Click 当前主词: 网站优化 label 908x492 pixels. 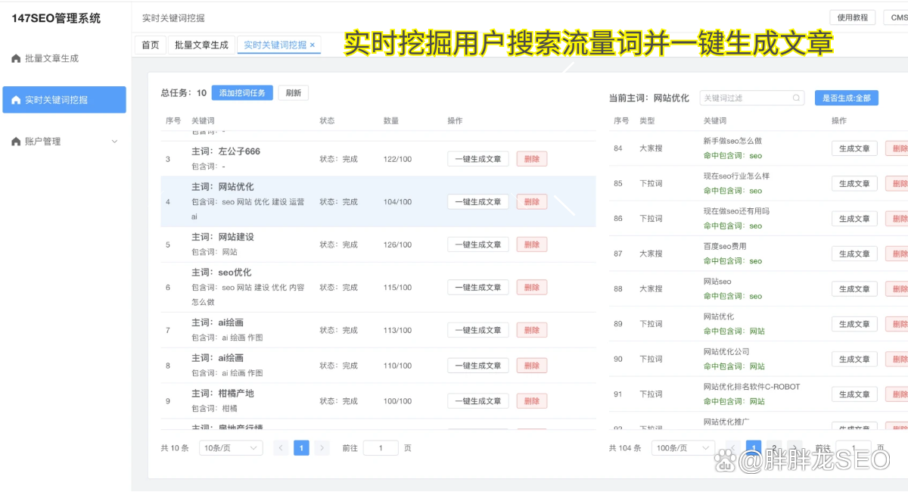tap(649, 98)
